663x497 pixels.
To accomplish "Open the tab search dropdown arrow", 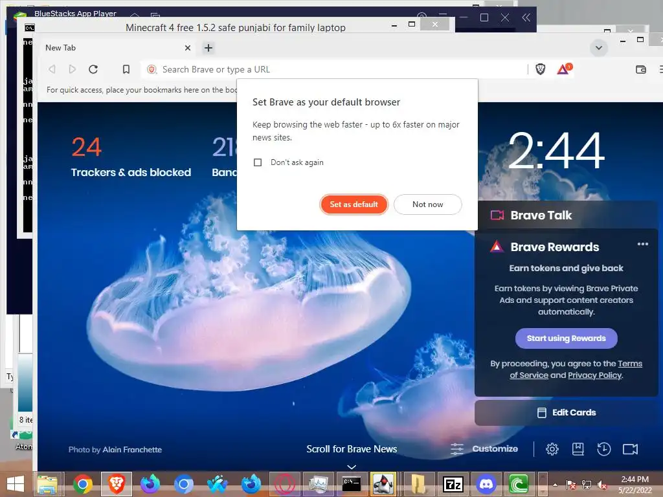I will click(x=599, y=48).
